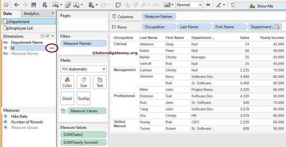Create a new worksheet via toolbar icon

click(x=55, y=5)
